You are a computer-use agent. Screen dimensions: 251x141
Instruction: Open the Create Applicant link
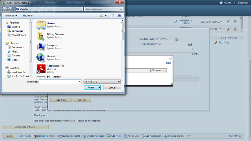point(96,136)
